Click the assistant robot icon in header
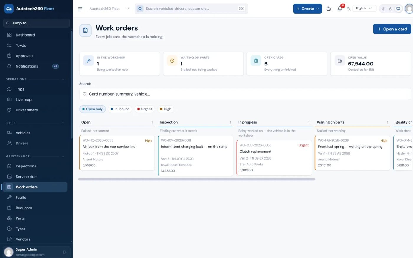Viewport: 413px width, 258px height. [329, 9]
